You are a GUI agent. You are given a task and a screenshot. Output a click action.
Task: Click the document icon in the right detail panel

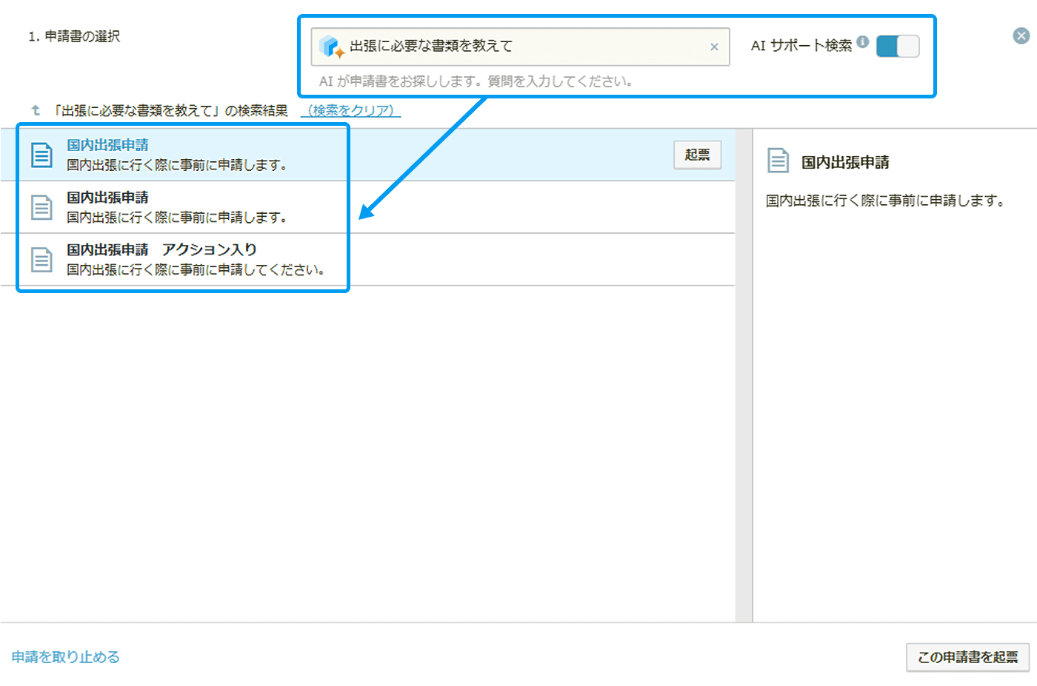[778, 161]
